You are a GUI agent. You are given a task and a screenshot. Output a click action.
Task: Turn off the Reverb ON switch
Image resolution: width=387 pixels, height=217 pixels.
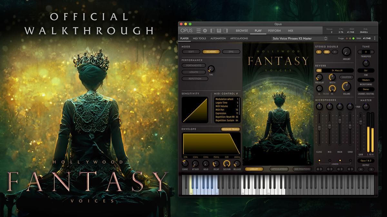point(319,70)
